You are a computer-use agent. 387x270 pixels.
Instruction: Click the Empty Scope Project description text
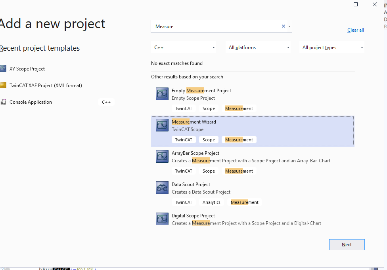click(x=193, y=98)
